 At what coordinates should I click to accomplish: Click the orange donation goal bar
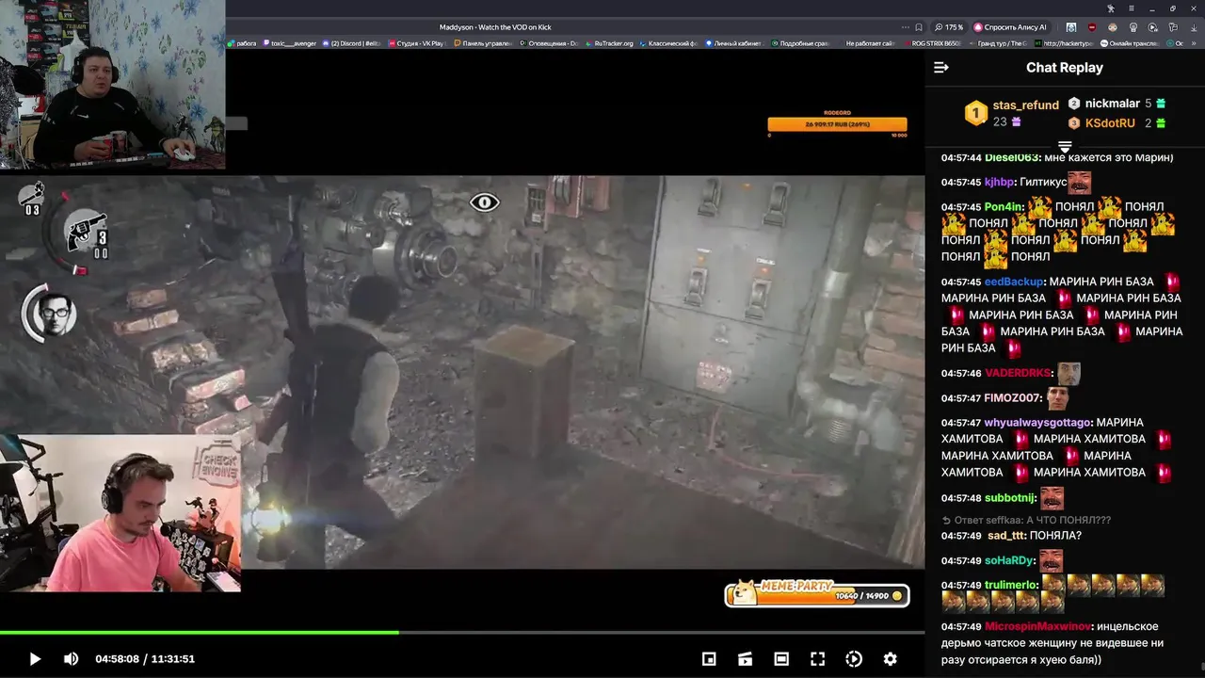coord(837,124)
